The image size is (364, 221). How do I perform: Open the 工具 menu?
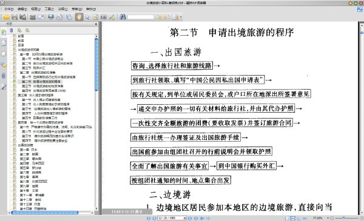click(x=49, y=9)
